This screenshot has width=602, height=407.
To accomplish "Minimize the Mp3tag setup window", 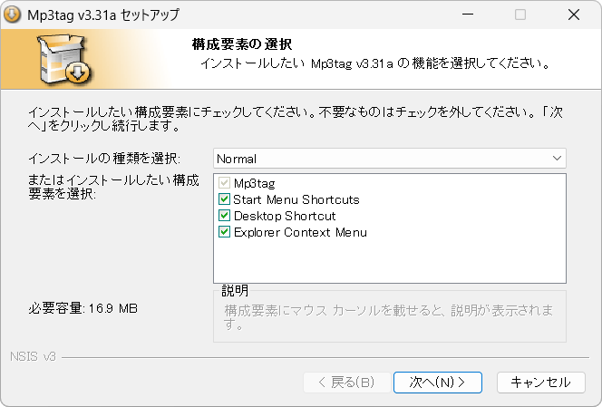I will (x=468, y=15).
